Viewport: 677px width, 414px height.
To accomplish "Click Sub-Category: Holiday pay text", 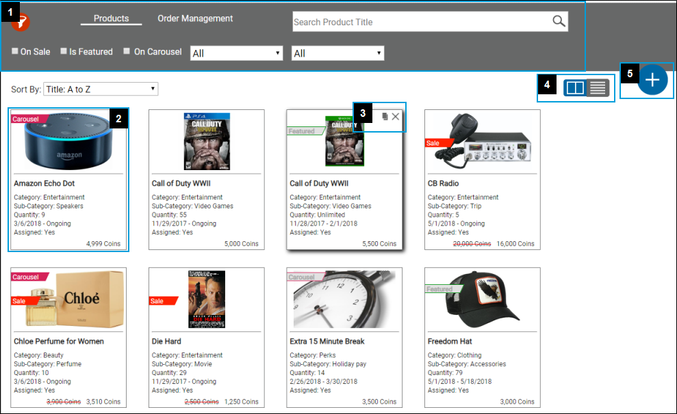I will click(x=328, y=364).
